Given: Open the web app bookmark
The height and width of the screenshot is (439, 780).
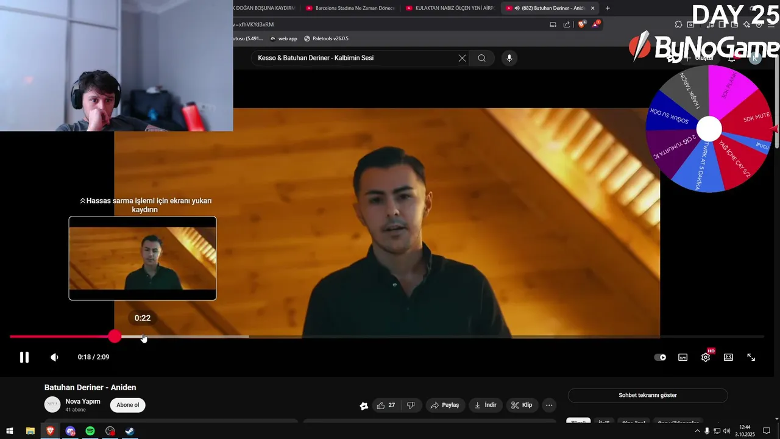Looking at the screenshot, I should (x=283, y=38).
